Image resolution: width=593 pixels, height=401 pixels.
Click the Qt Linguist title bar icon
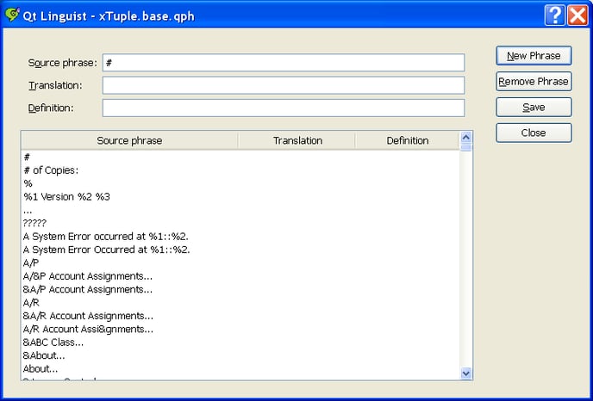(12, 14)
